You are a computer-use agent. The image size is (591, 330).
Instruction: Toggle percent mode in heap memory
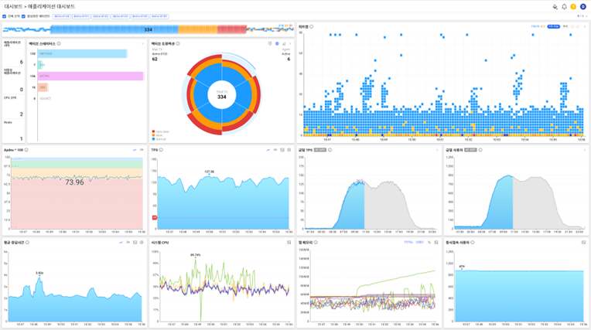pos(429,243)
